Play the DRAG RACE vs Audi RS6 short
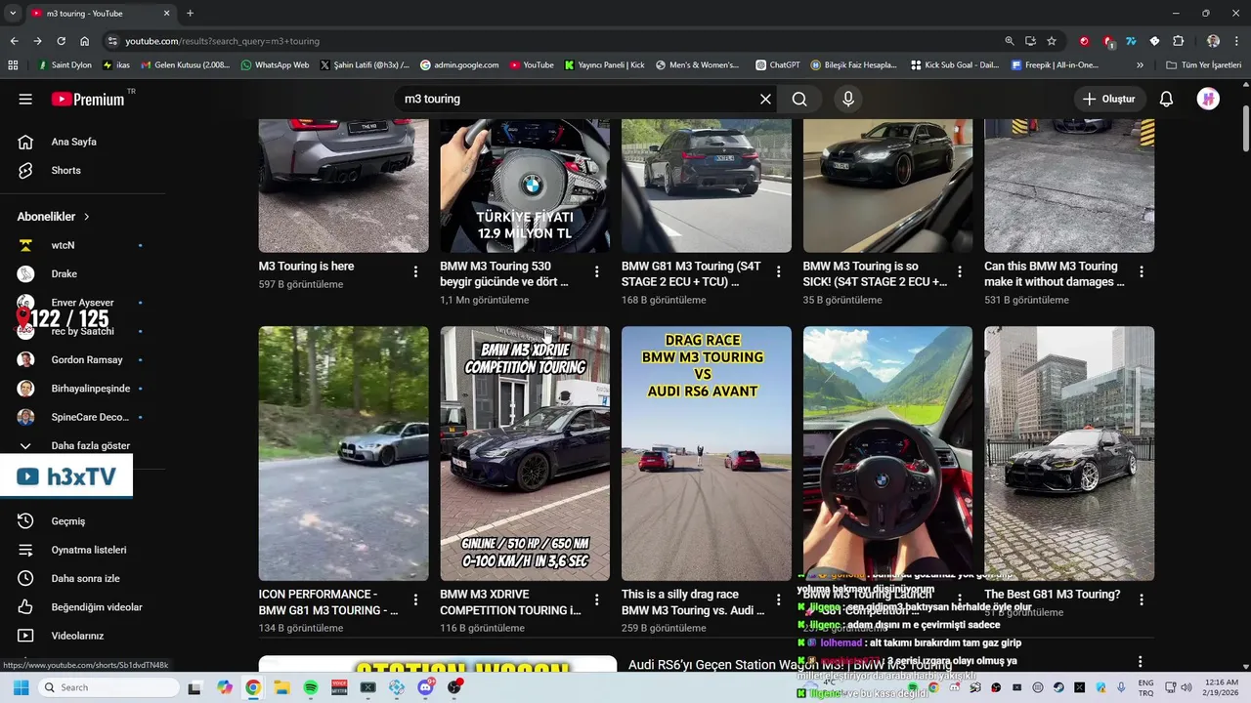The image size is (1251, 703). point(707,453)
